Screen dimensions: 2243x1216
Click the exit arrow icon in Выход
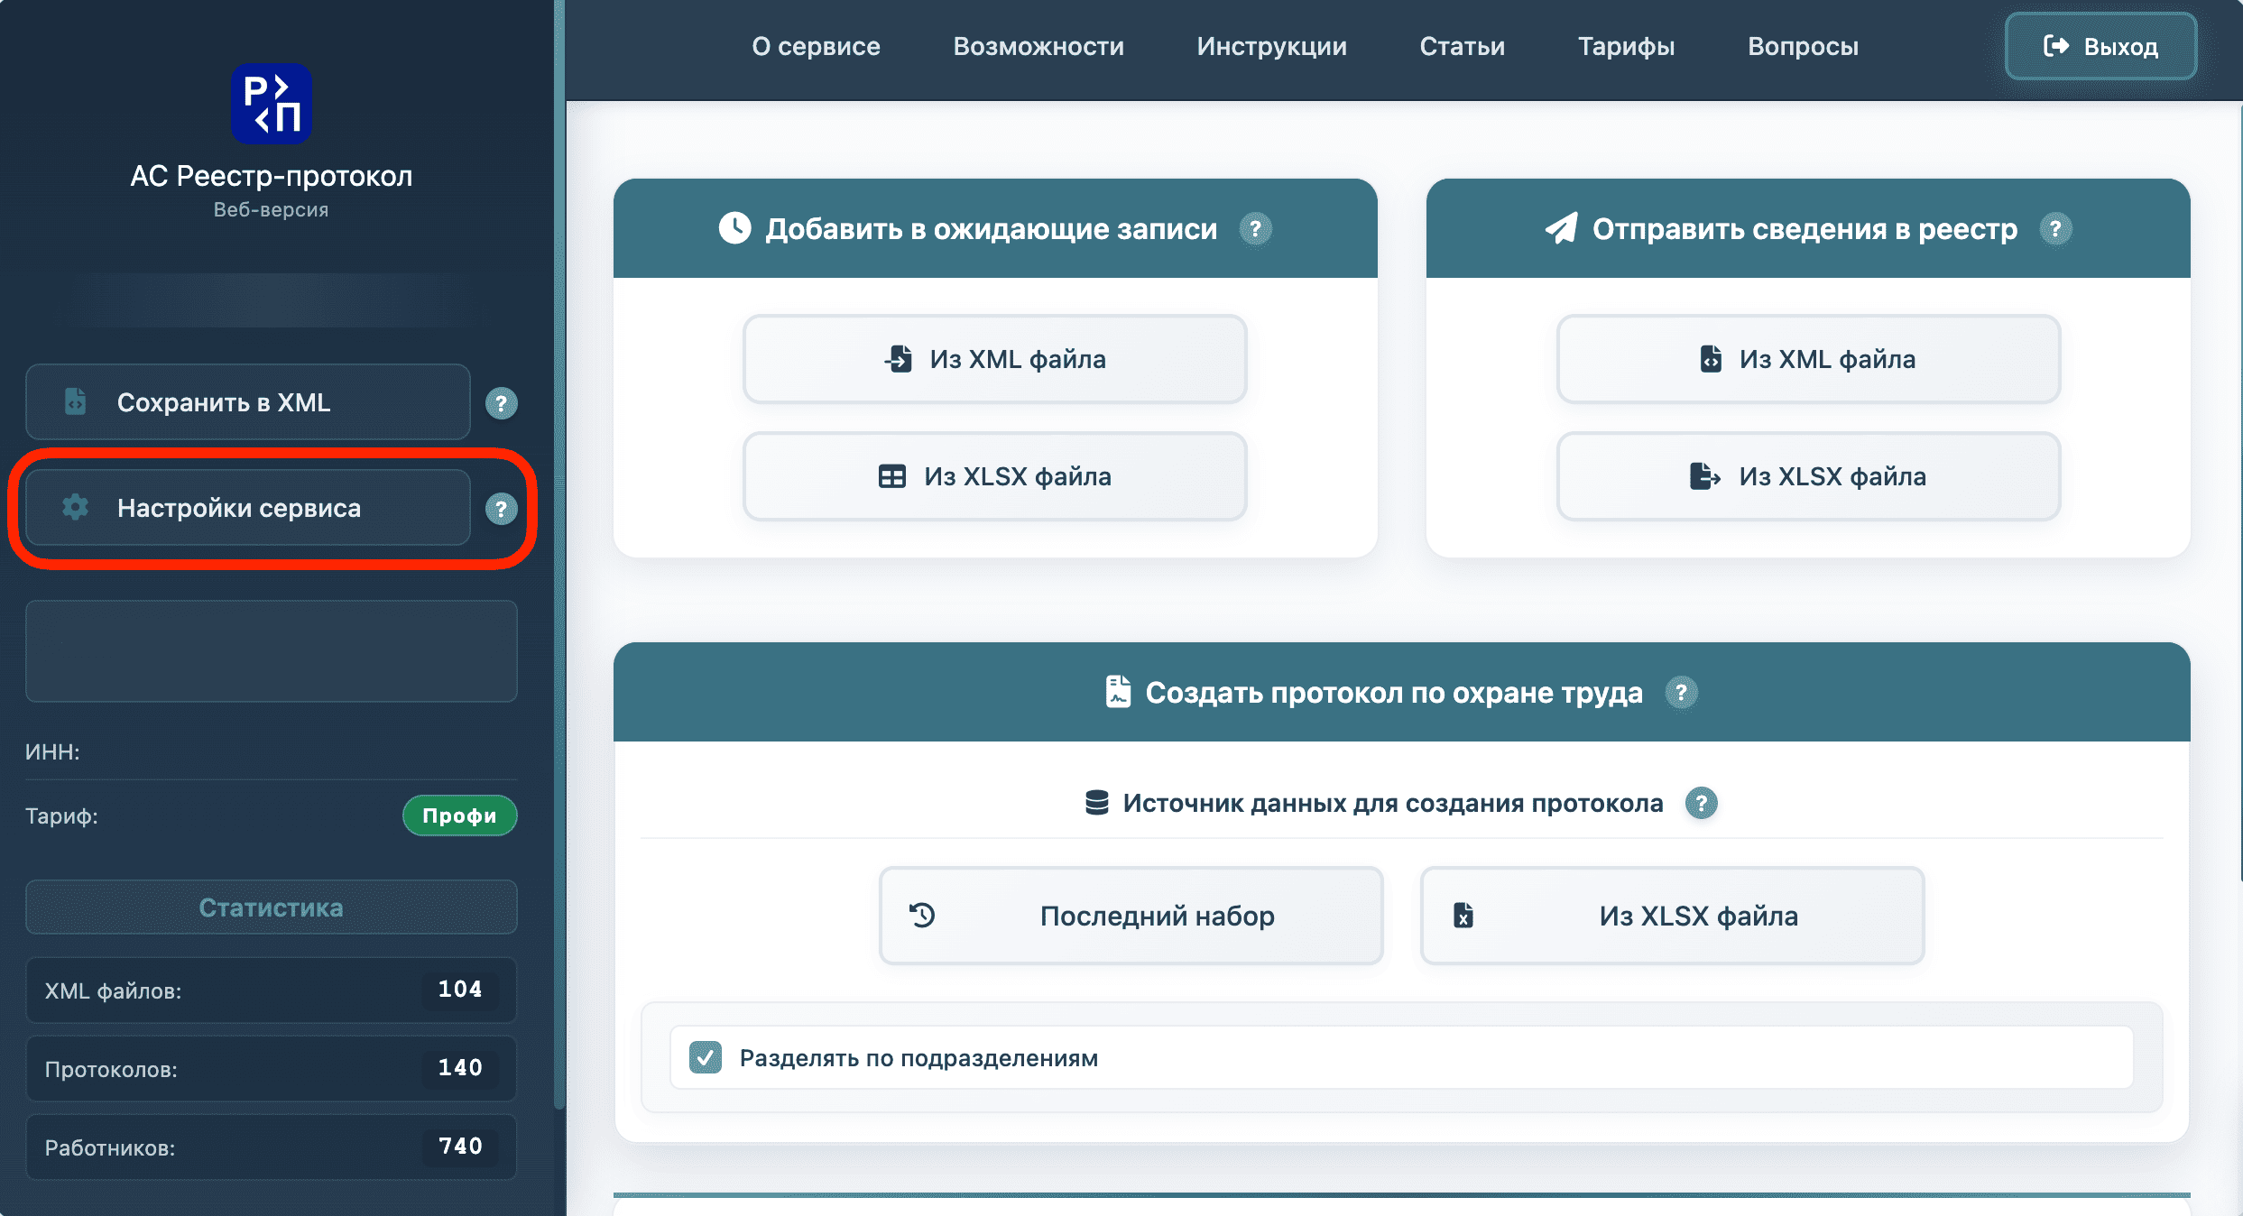(x=2056, y=46)
